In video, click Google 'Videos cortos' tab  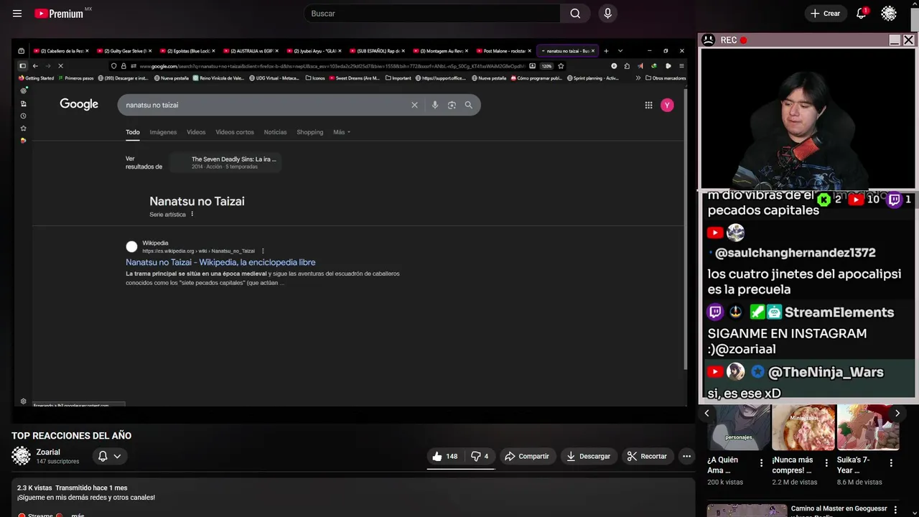tap(235, 132)
